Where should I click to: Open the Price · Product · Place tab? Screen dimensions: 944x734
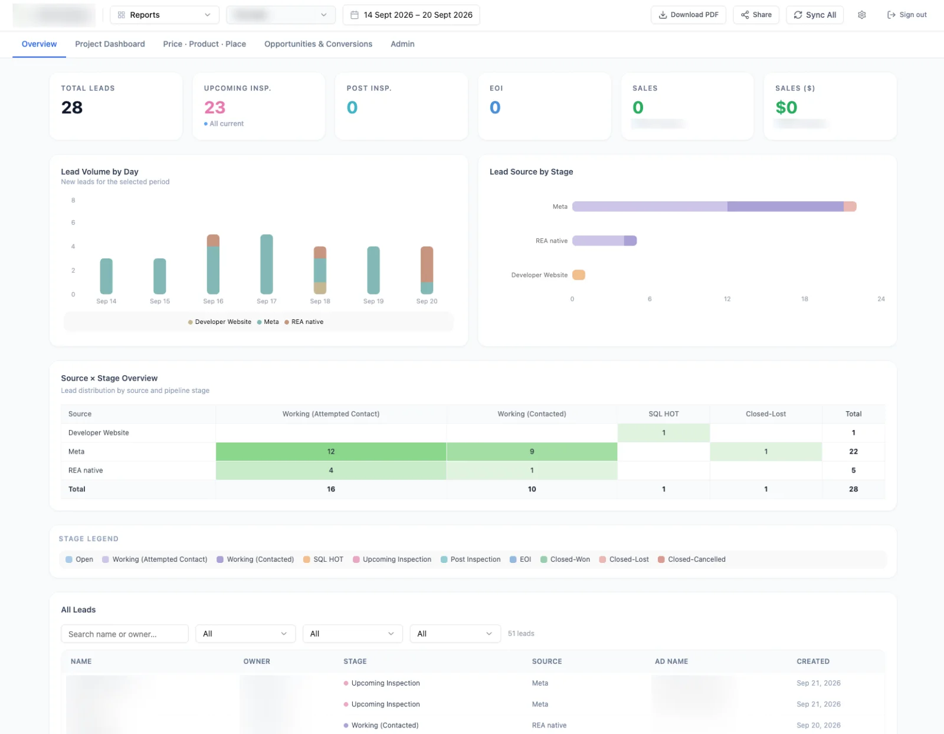tap(204, 44)
